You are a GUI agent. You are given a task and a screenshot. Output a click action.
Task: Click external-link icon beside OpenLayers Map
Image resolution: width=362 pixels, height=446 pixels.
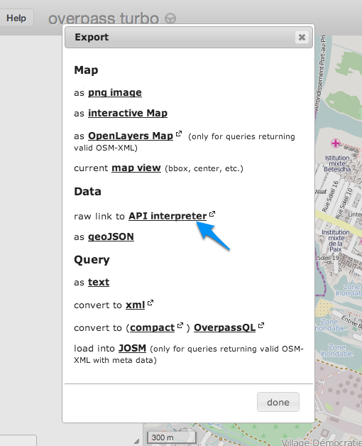click(179, 134)
